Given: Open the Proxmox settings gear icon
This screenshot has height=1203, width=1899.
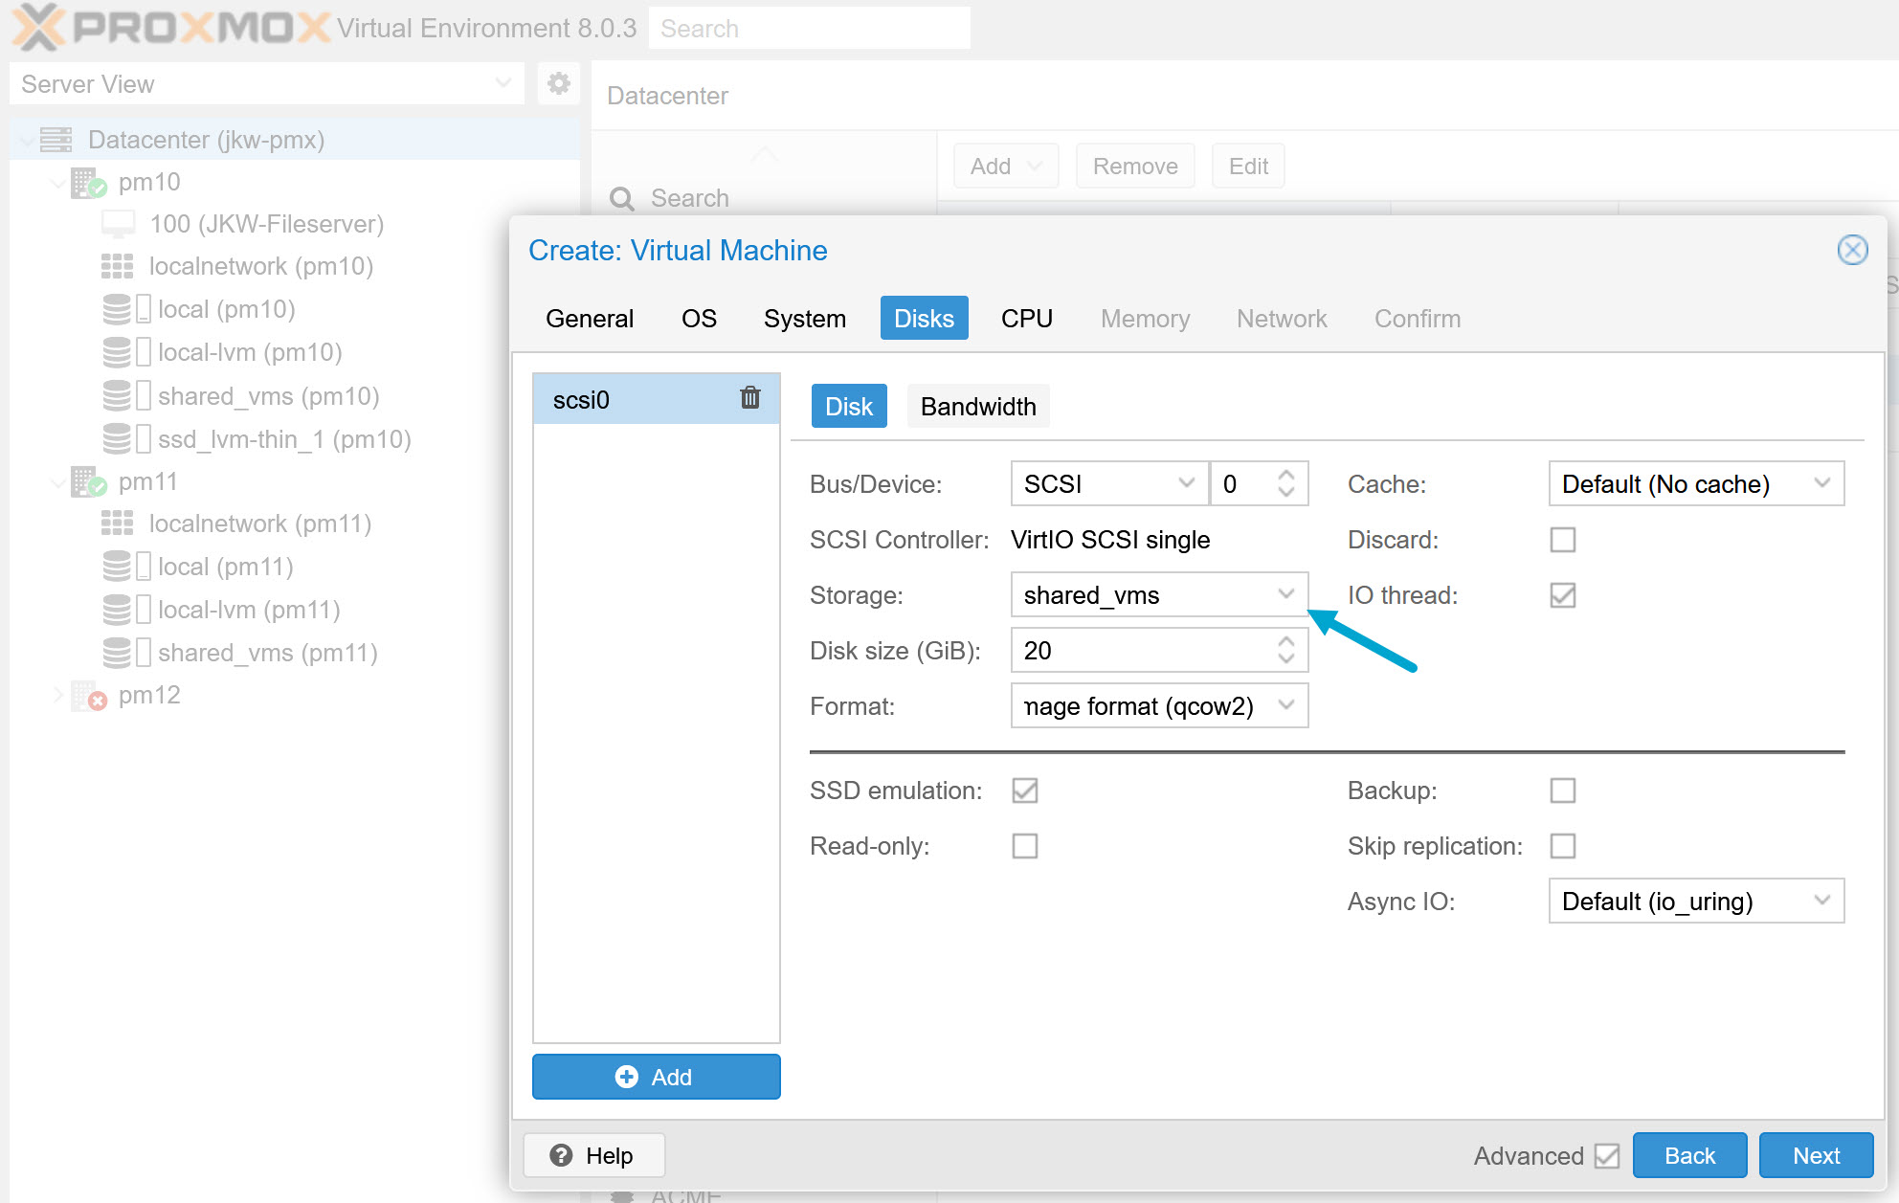Looking at the screenshot, I should tap(559, 84).
